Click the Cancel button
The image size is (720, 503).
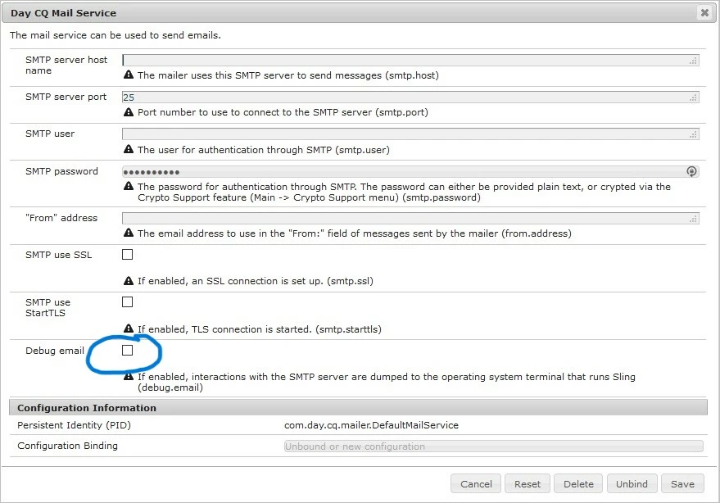point(476,483)
